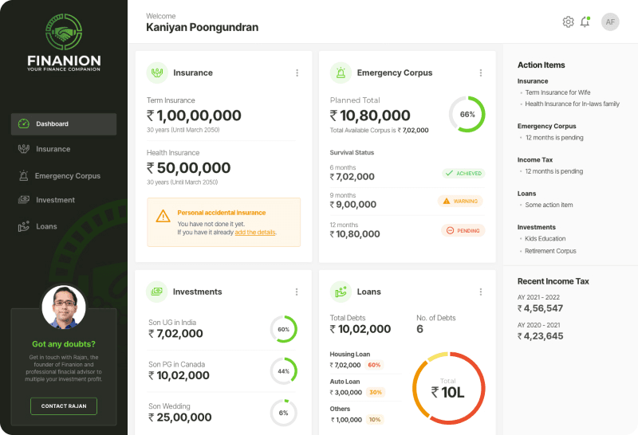Click the Finanion handshake logo

point(64,33)
